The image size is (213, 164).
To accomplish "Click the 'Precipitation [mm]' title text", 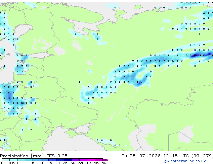I will click(22, 156).
